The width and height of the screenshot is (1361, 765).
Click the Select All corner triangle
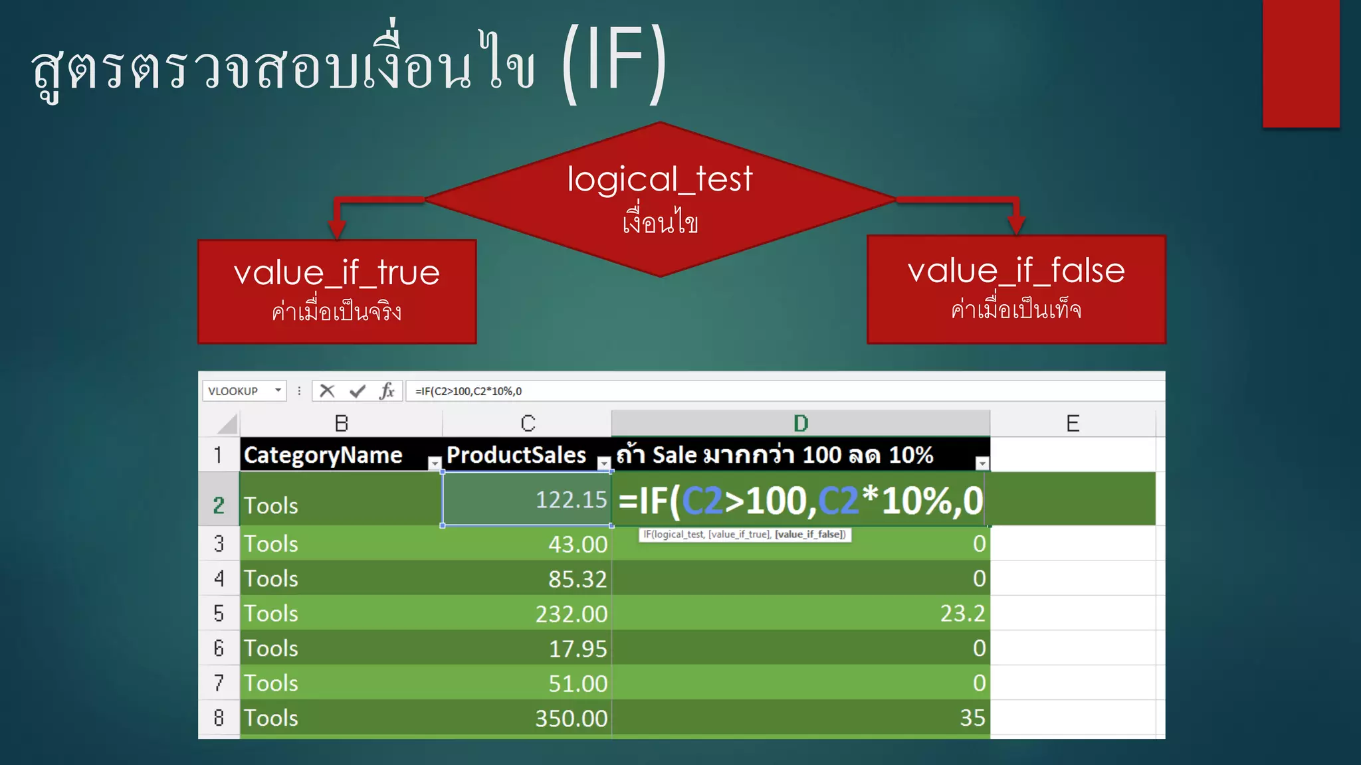pos(227,424)
